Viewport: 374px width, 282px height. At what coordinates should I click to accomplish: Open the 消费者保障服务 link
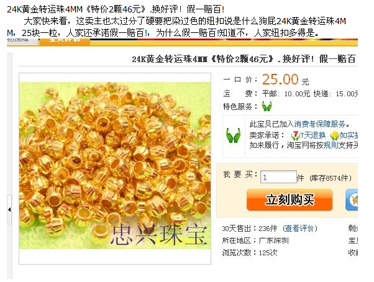click(319, 124)
